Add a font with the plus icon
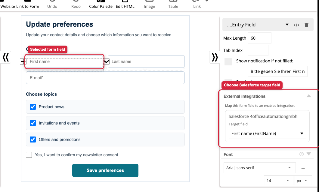The height and width of the screenshot is (192, 319). pos(303,168)
